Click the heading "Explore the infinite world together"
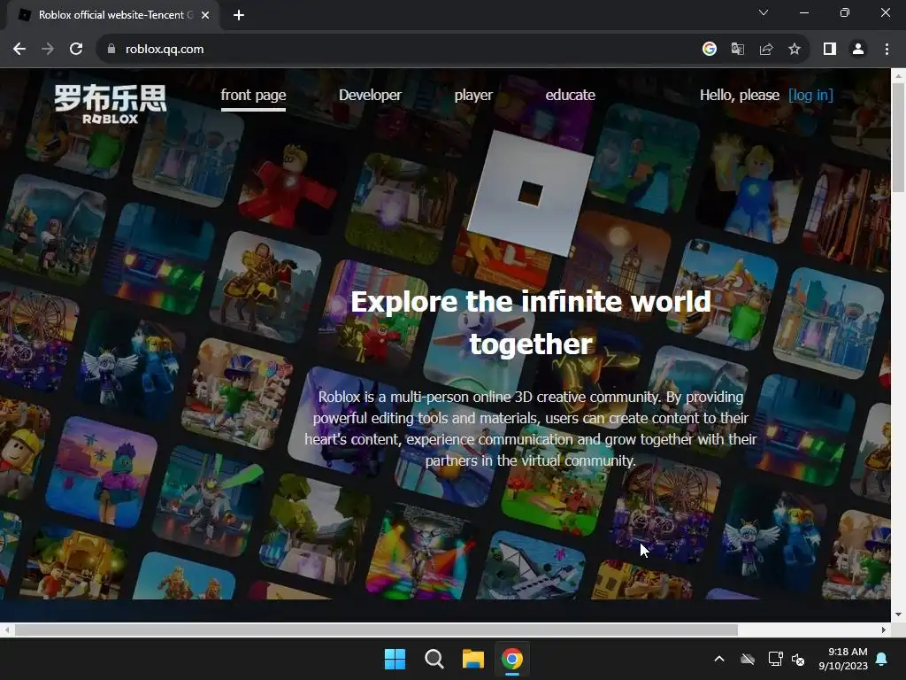 coord(531,322)
